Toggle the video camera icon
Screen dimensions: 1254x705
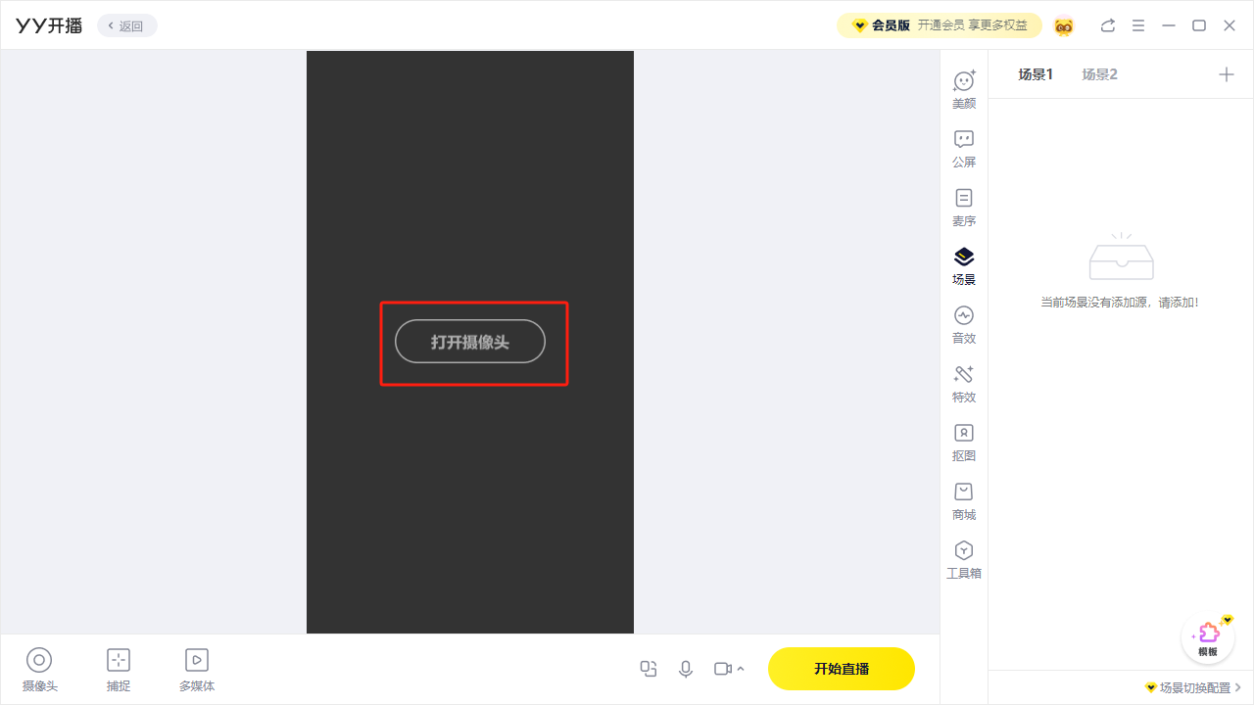pos(723,669)
